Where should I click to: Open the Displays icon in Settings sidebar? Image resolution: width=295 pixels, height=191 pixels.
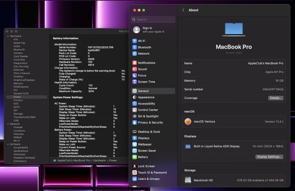pos(135,138)
